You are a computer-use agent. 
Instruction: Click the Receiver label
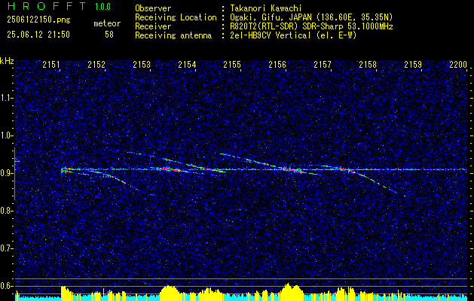[x=153, y=26]
